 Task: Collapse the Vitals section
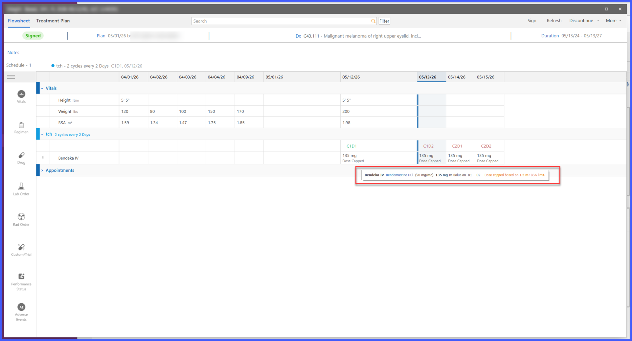click(x=42, y=89)
